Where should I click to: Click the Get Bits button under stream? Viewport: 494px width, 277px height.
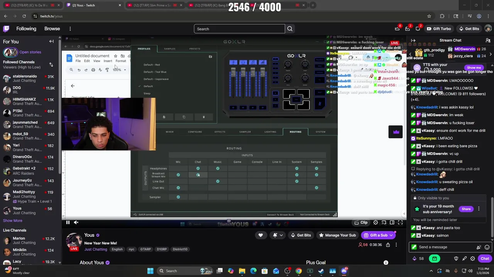pyautogui.click(x=300, y=235)
